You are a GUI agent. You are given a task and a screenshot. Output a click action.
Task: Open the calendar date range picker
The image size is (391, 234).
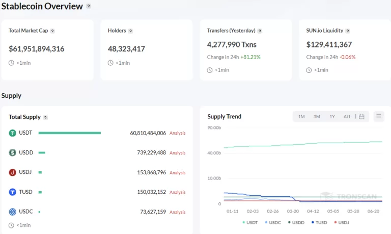pos(361,117)
